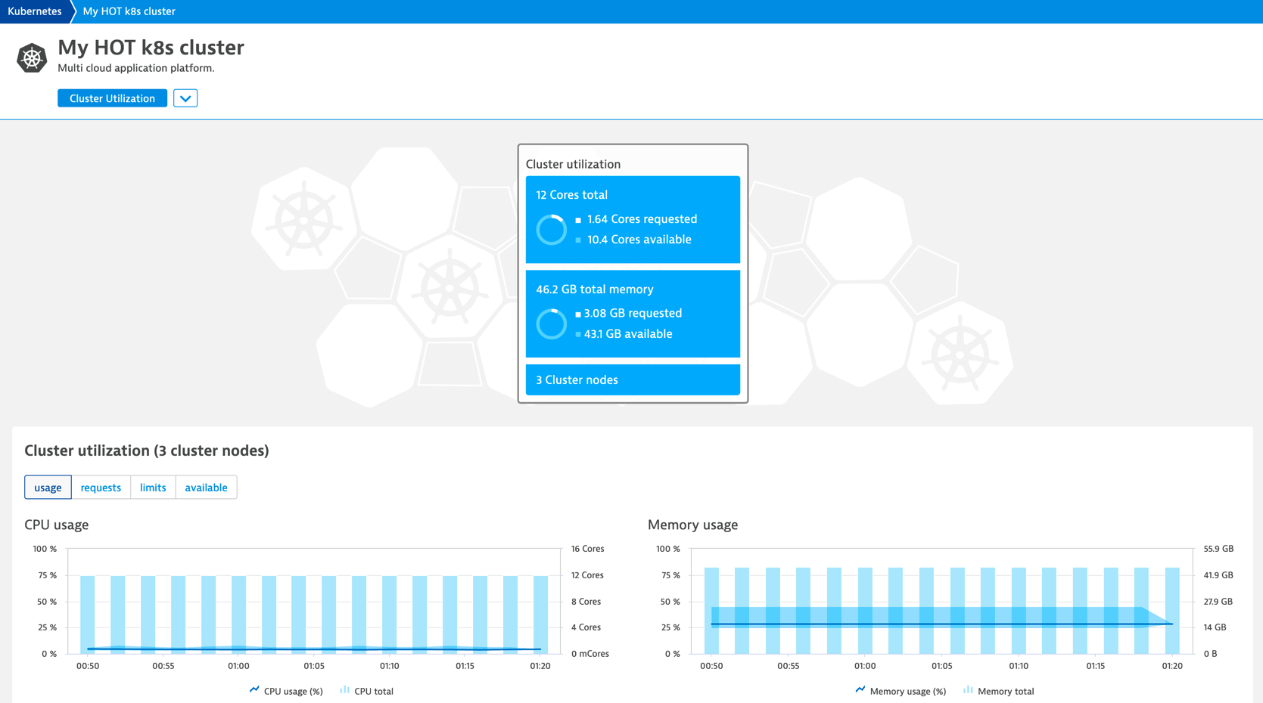The image size is (1263, 703).
Task: Open the 46.2 GB total memory tile
Action: click(x=633, y=314)
